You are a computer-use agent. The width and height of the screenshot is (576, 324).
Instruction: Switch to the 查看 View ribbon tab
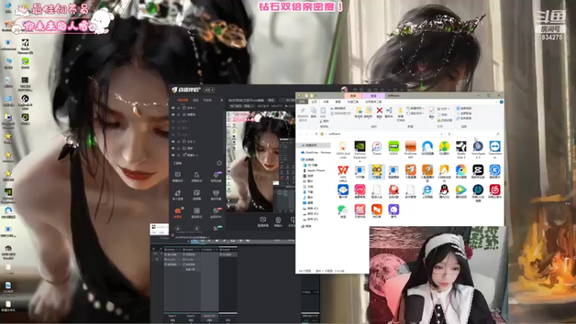(338, 102)
